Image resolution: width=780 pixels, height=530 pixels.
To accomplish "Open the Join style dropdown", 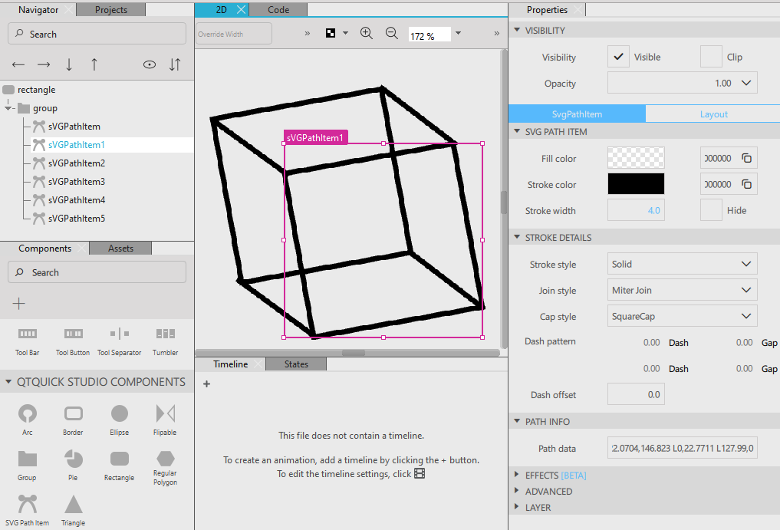I will tap(682, 291).
